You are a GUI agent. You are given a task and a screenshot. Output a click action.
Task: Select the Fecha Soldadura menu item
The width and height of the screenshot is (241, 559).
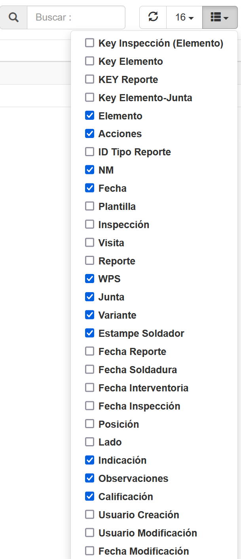137,370
